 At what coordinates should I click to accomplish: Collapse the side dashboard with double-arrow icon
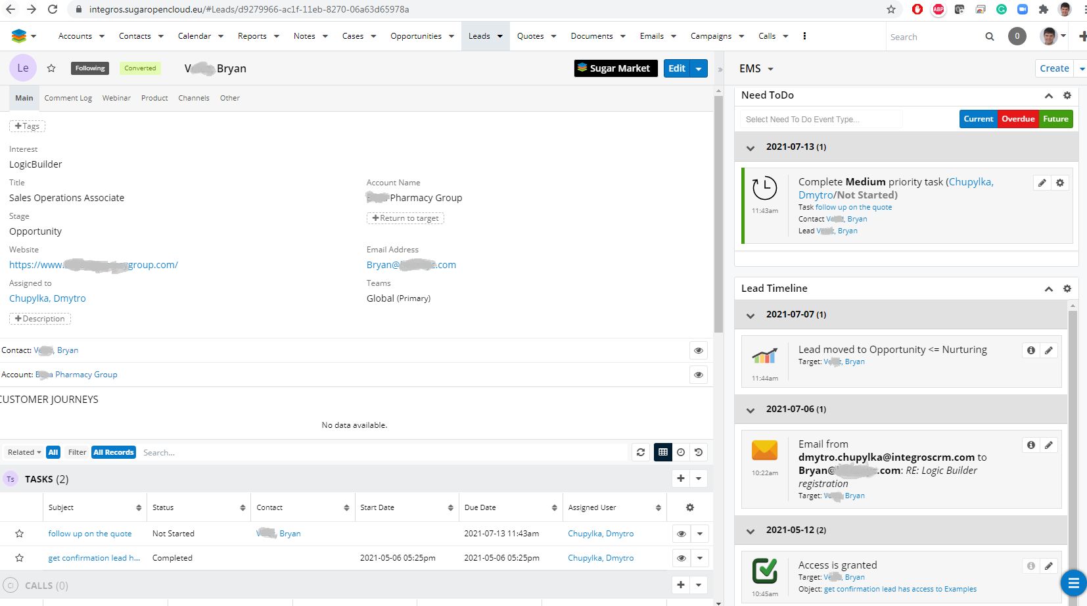[720, 69]
